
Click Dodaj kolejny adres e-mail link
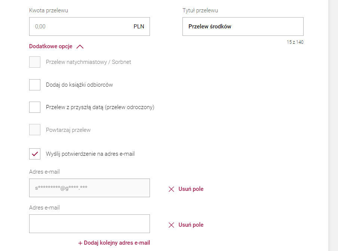(x=117, y=243)
